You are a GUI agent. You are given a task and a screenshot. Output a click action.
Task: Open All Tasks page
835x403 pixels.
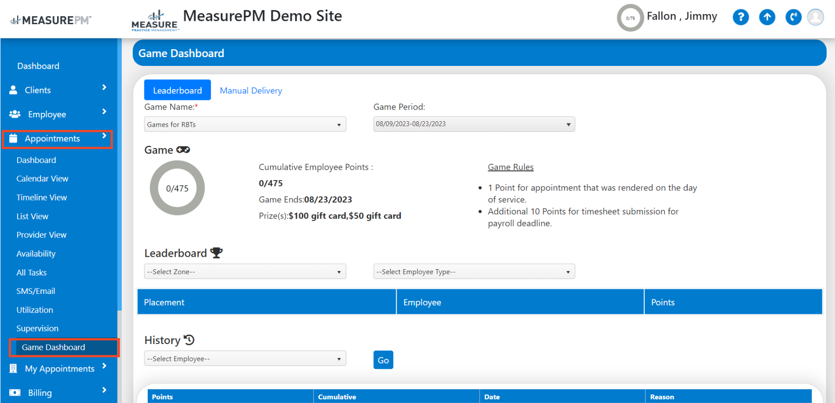click(32, 273)
